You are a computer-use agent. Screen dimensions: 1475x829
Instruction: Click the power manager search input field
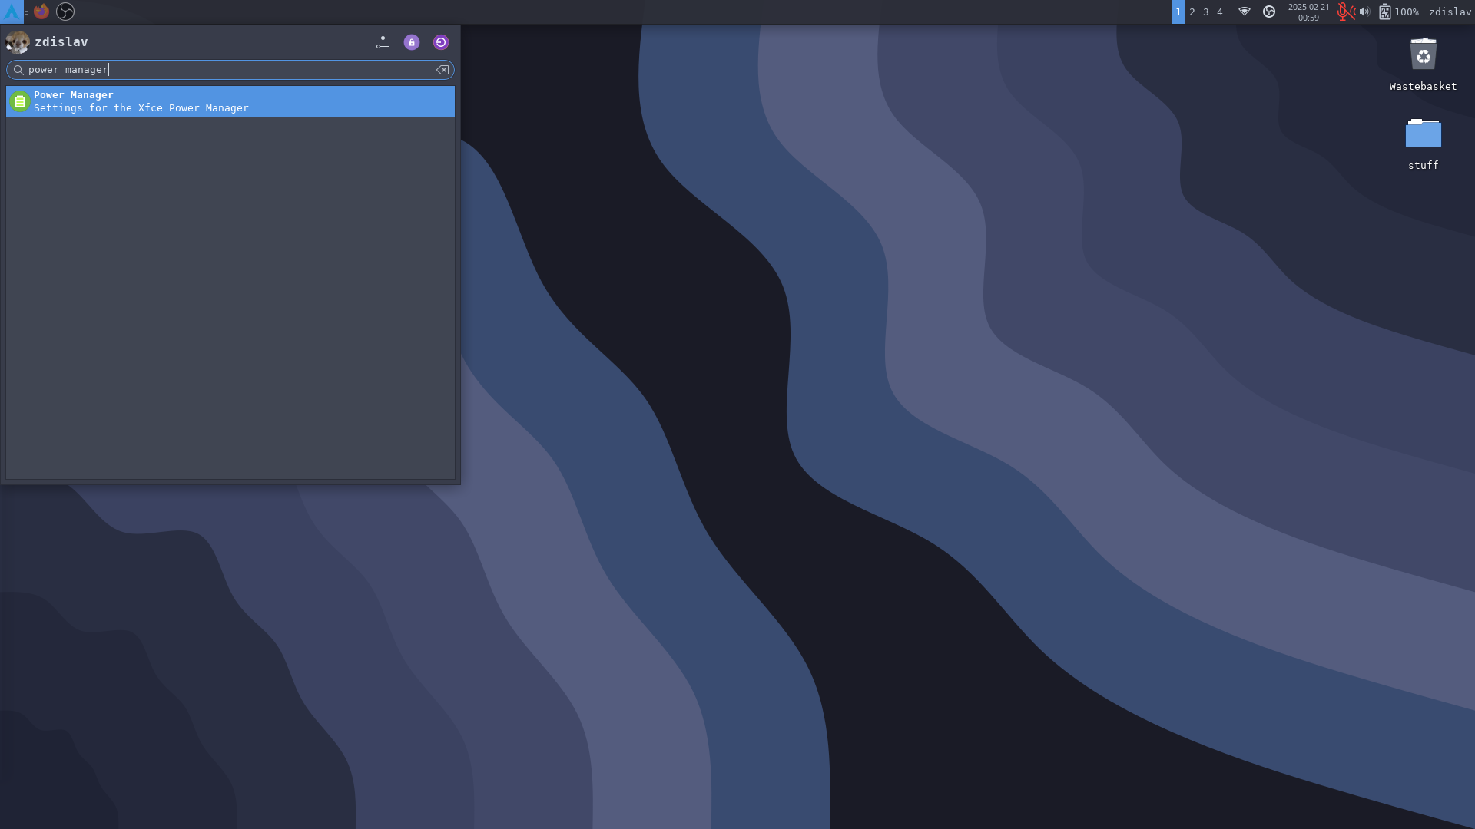pos(230,70)
